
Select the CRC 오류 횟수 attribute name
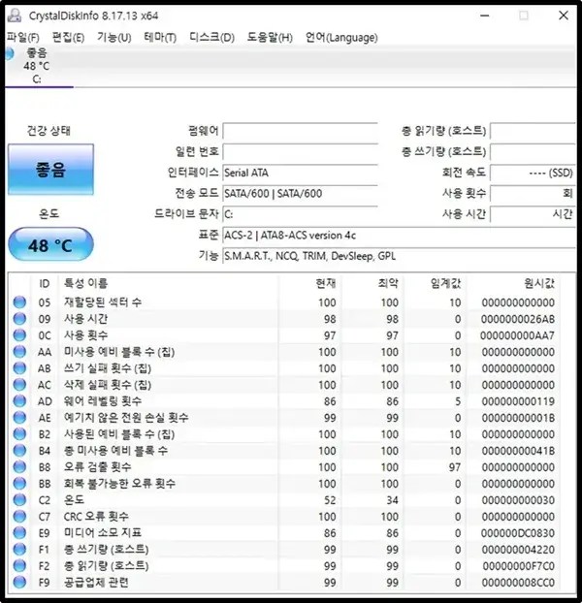(96, 517)
